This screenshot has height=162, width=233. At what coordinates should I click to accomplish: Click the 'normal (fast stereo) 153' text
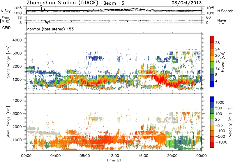click(50, 29)
